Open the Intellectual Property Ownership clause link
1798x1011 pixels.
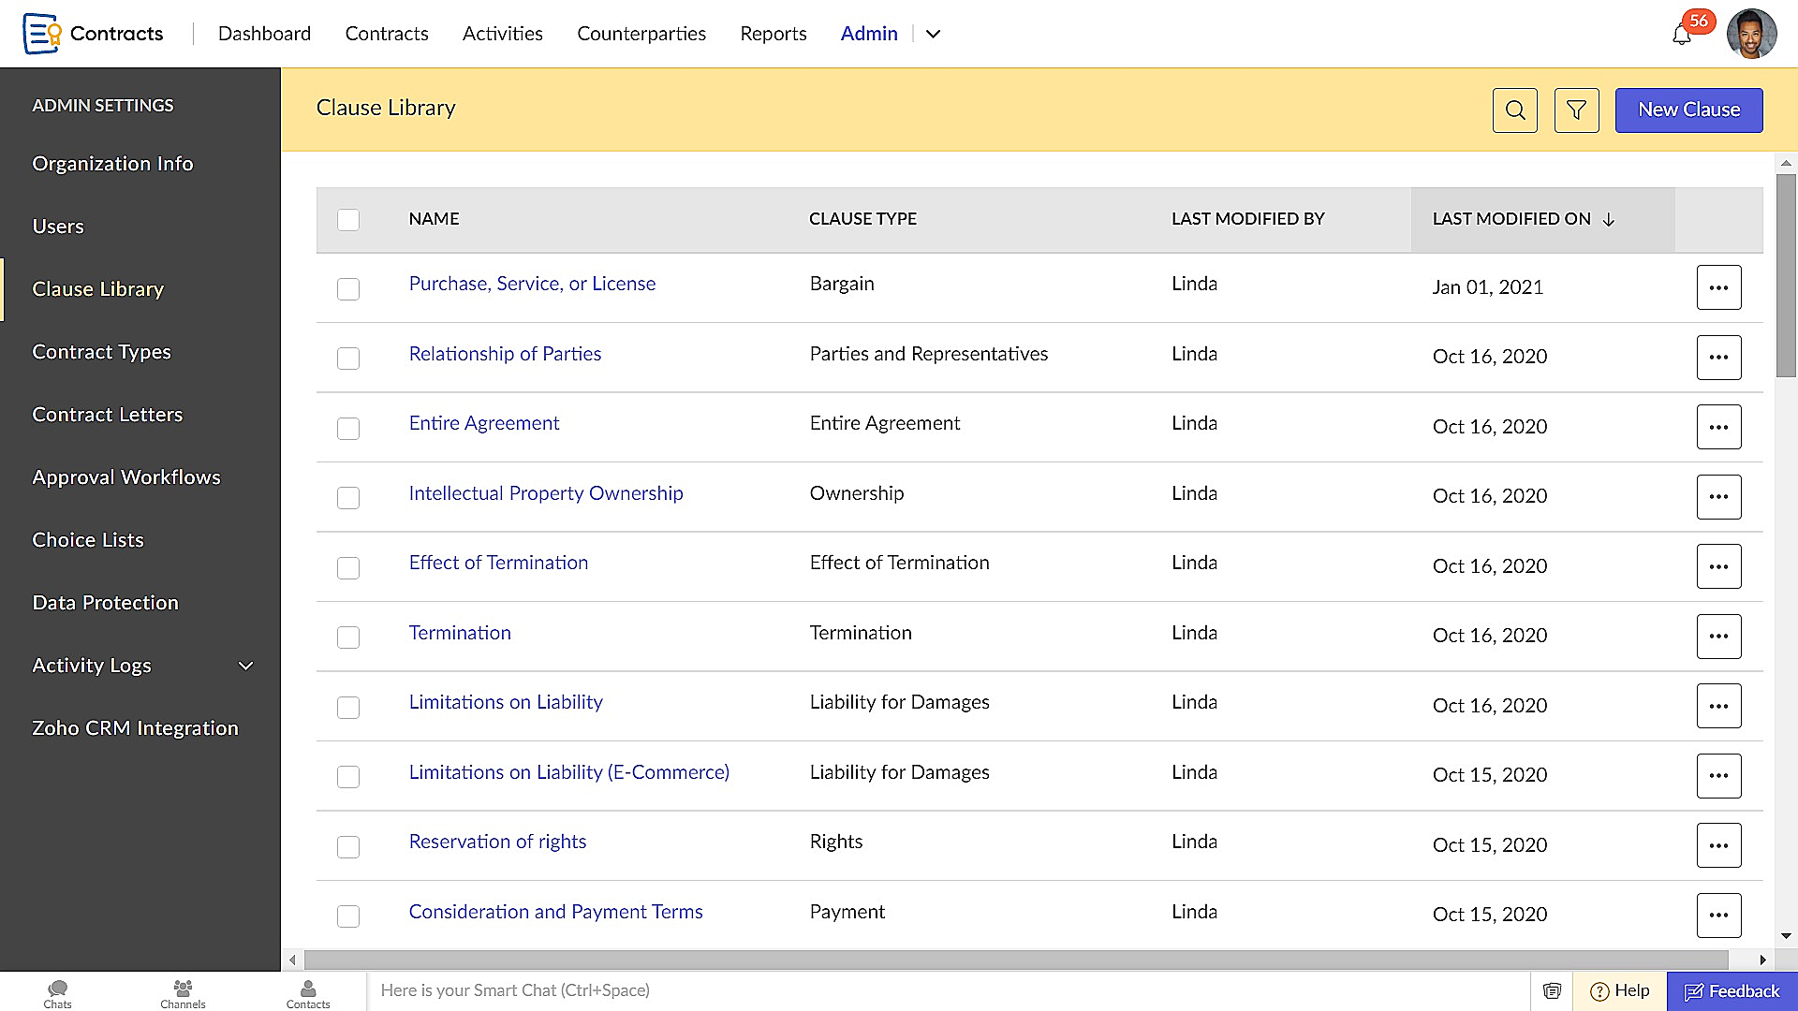click(x=545, y=493)
